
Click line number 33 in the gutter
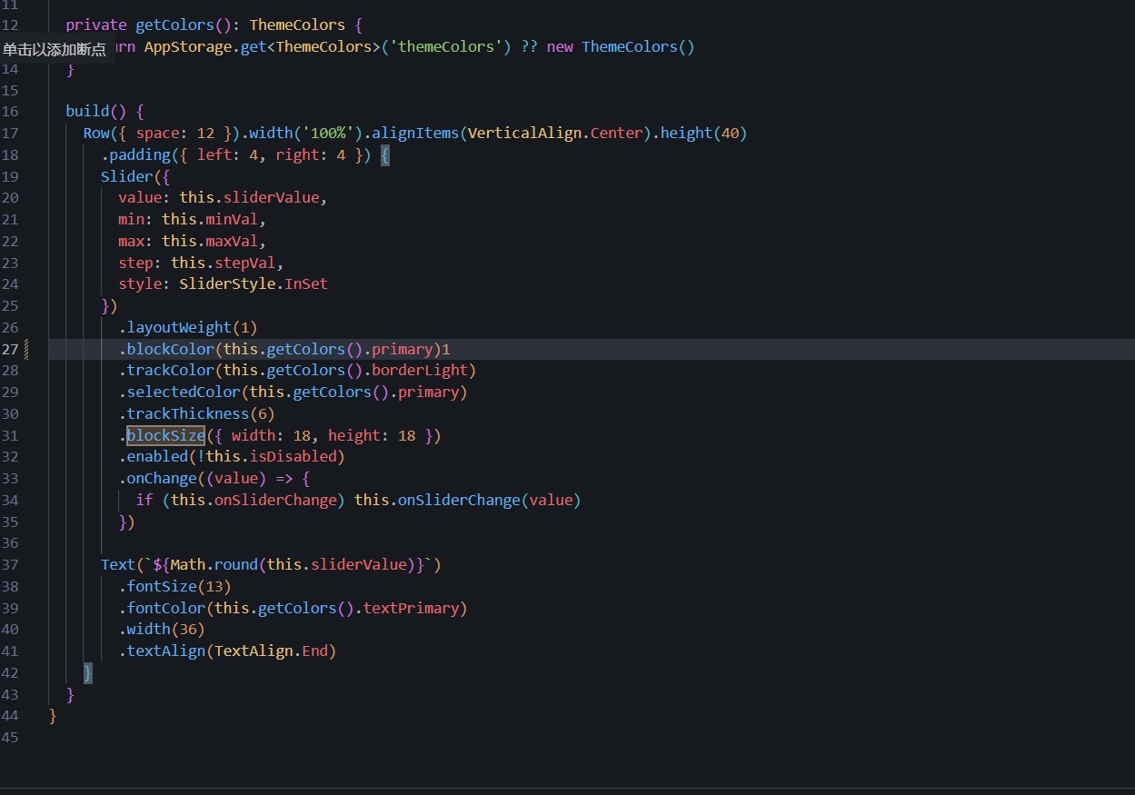pyautogui.click(x=10, y=478)
